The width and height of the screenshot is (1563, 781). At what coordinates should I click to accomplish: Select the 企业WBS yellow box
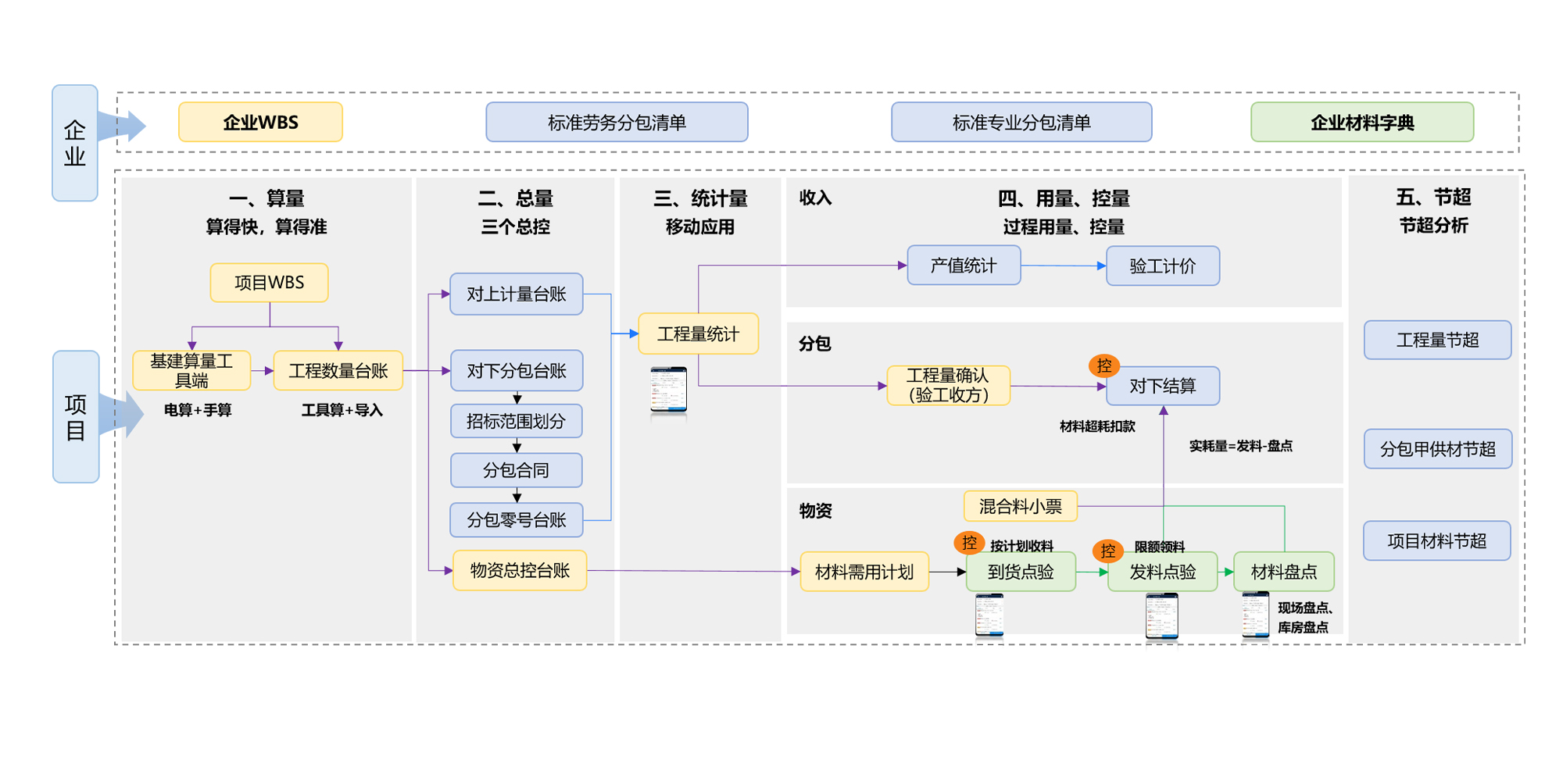coord(260,123)
